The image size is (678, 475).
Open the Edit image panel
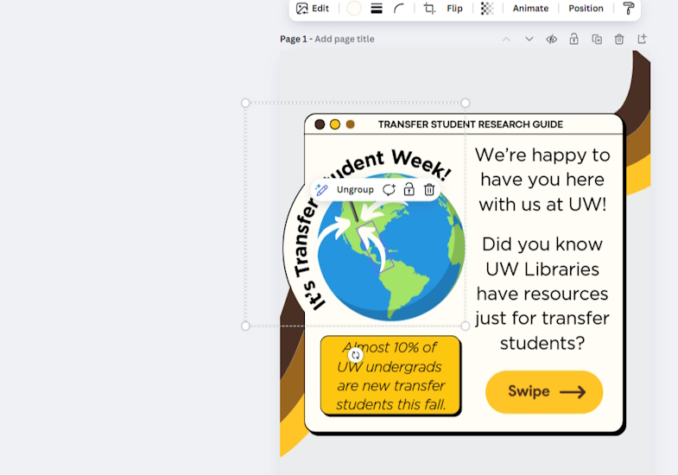[312, 9]
